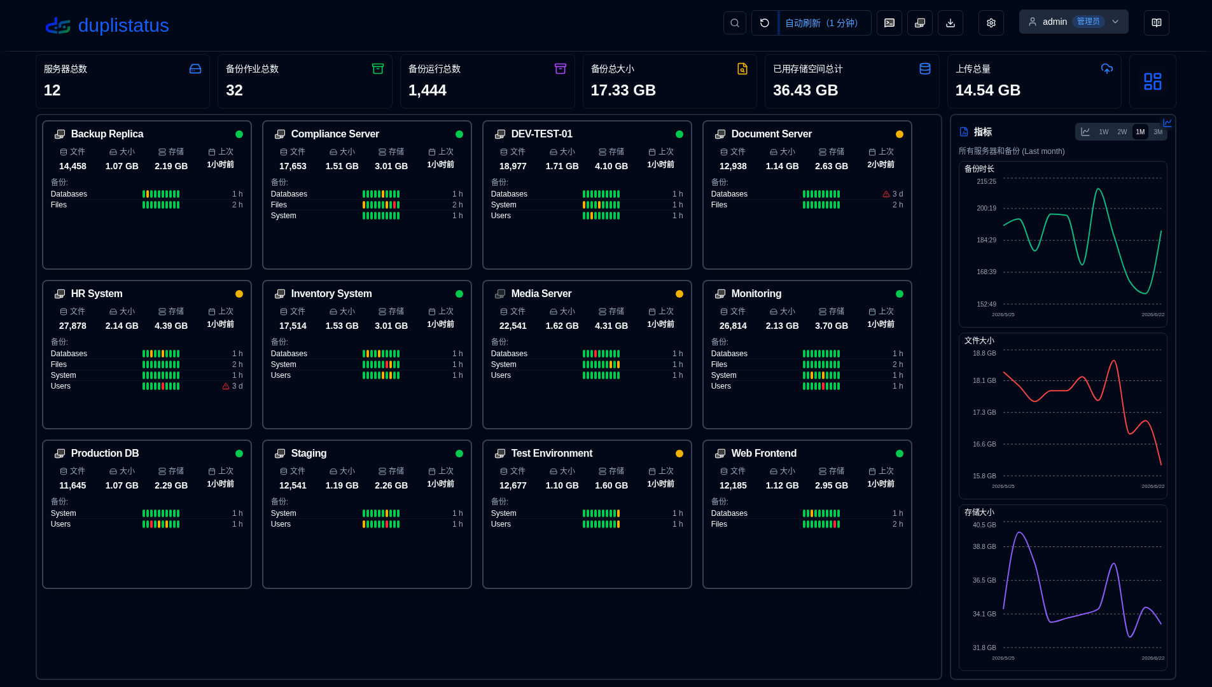Select the 1M time range
This screenshot has height=687, width=1212.
(x=1140, y=132)
